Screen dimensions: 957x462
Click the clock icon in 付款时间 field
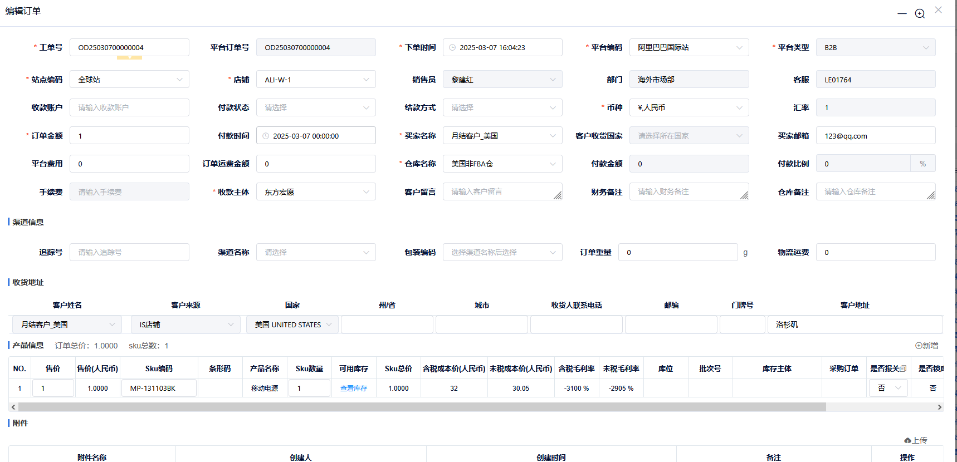[x=266, y=136]
